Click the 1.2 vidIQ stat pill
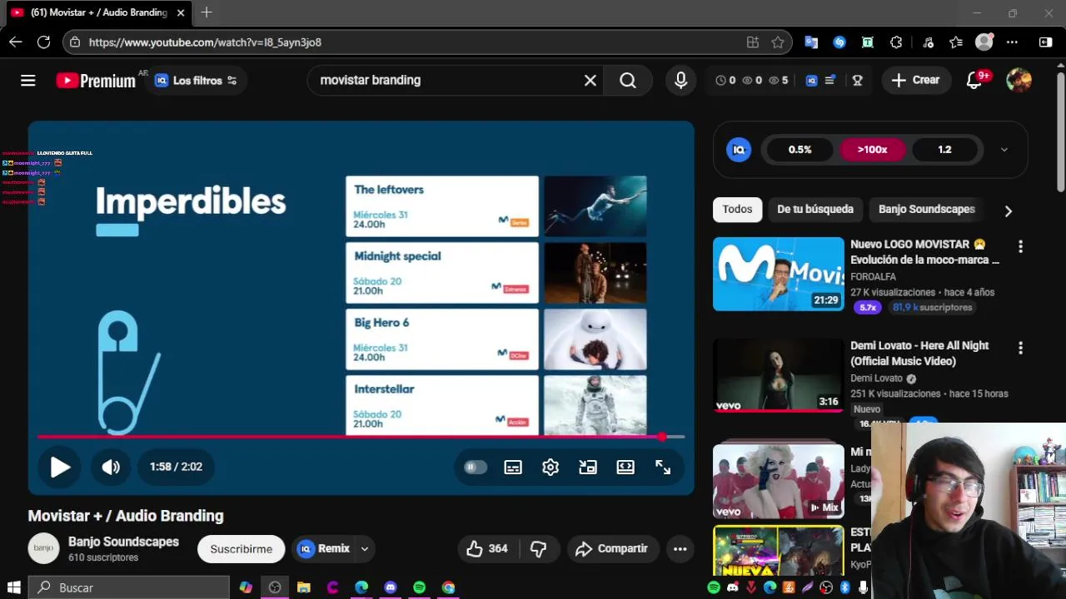This screenshot has height=599, width=1066. point(944,150)
